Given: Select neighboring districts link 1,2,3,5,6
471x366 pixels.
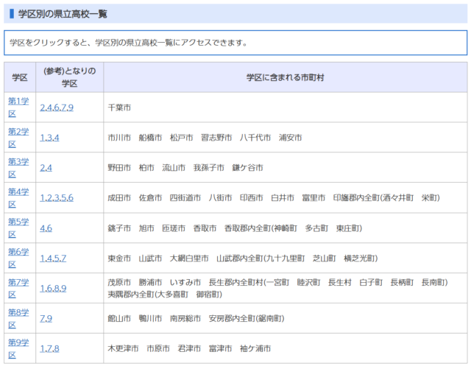Looking at the screenshot, I should [57, 198].
